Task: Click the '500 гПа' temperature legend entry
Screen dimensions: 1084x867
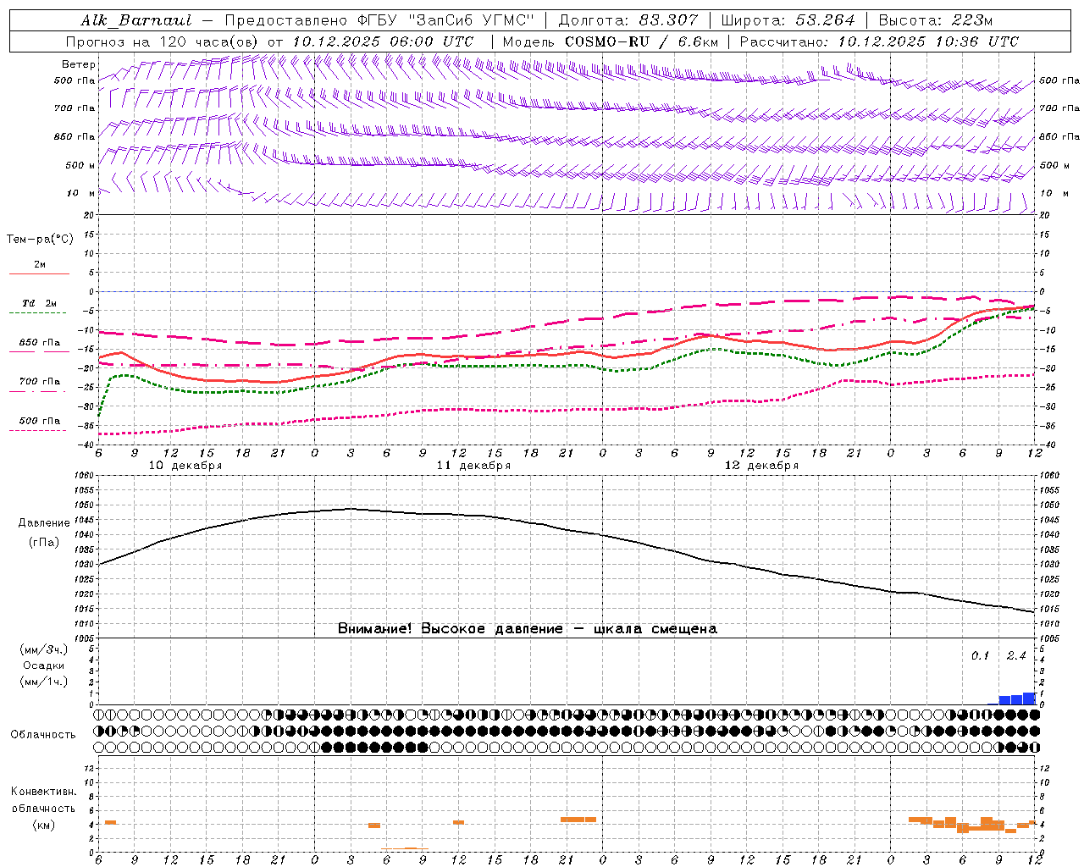Action: click(40, 421)
